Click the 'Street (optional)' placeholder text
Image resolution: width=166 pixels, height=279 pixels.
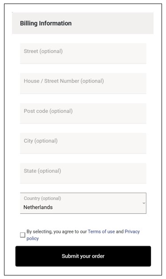[43, 51]
